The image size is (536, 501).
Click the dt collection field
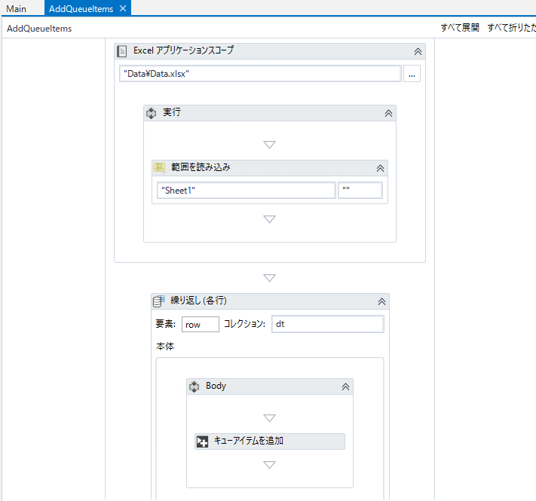(327, 324)
